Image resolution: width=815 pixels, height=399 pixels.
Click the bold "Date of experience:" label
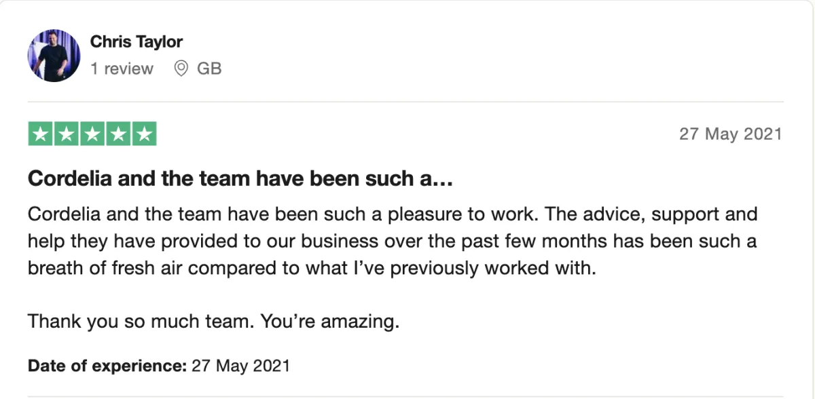107,366
